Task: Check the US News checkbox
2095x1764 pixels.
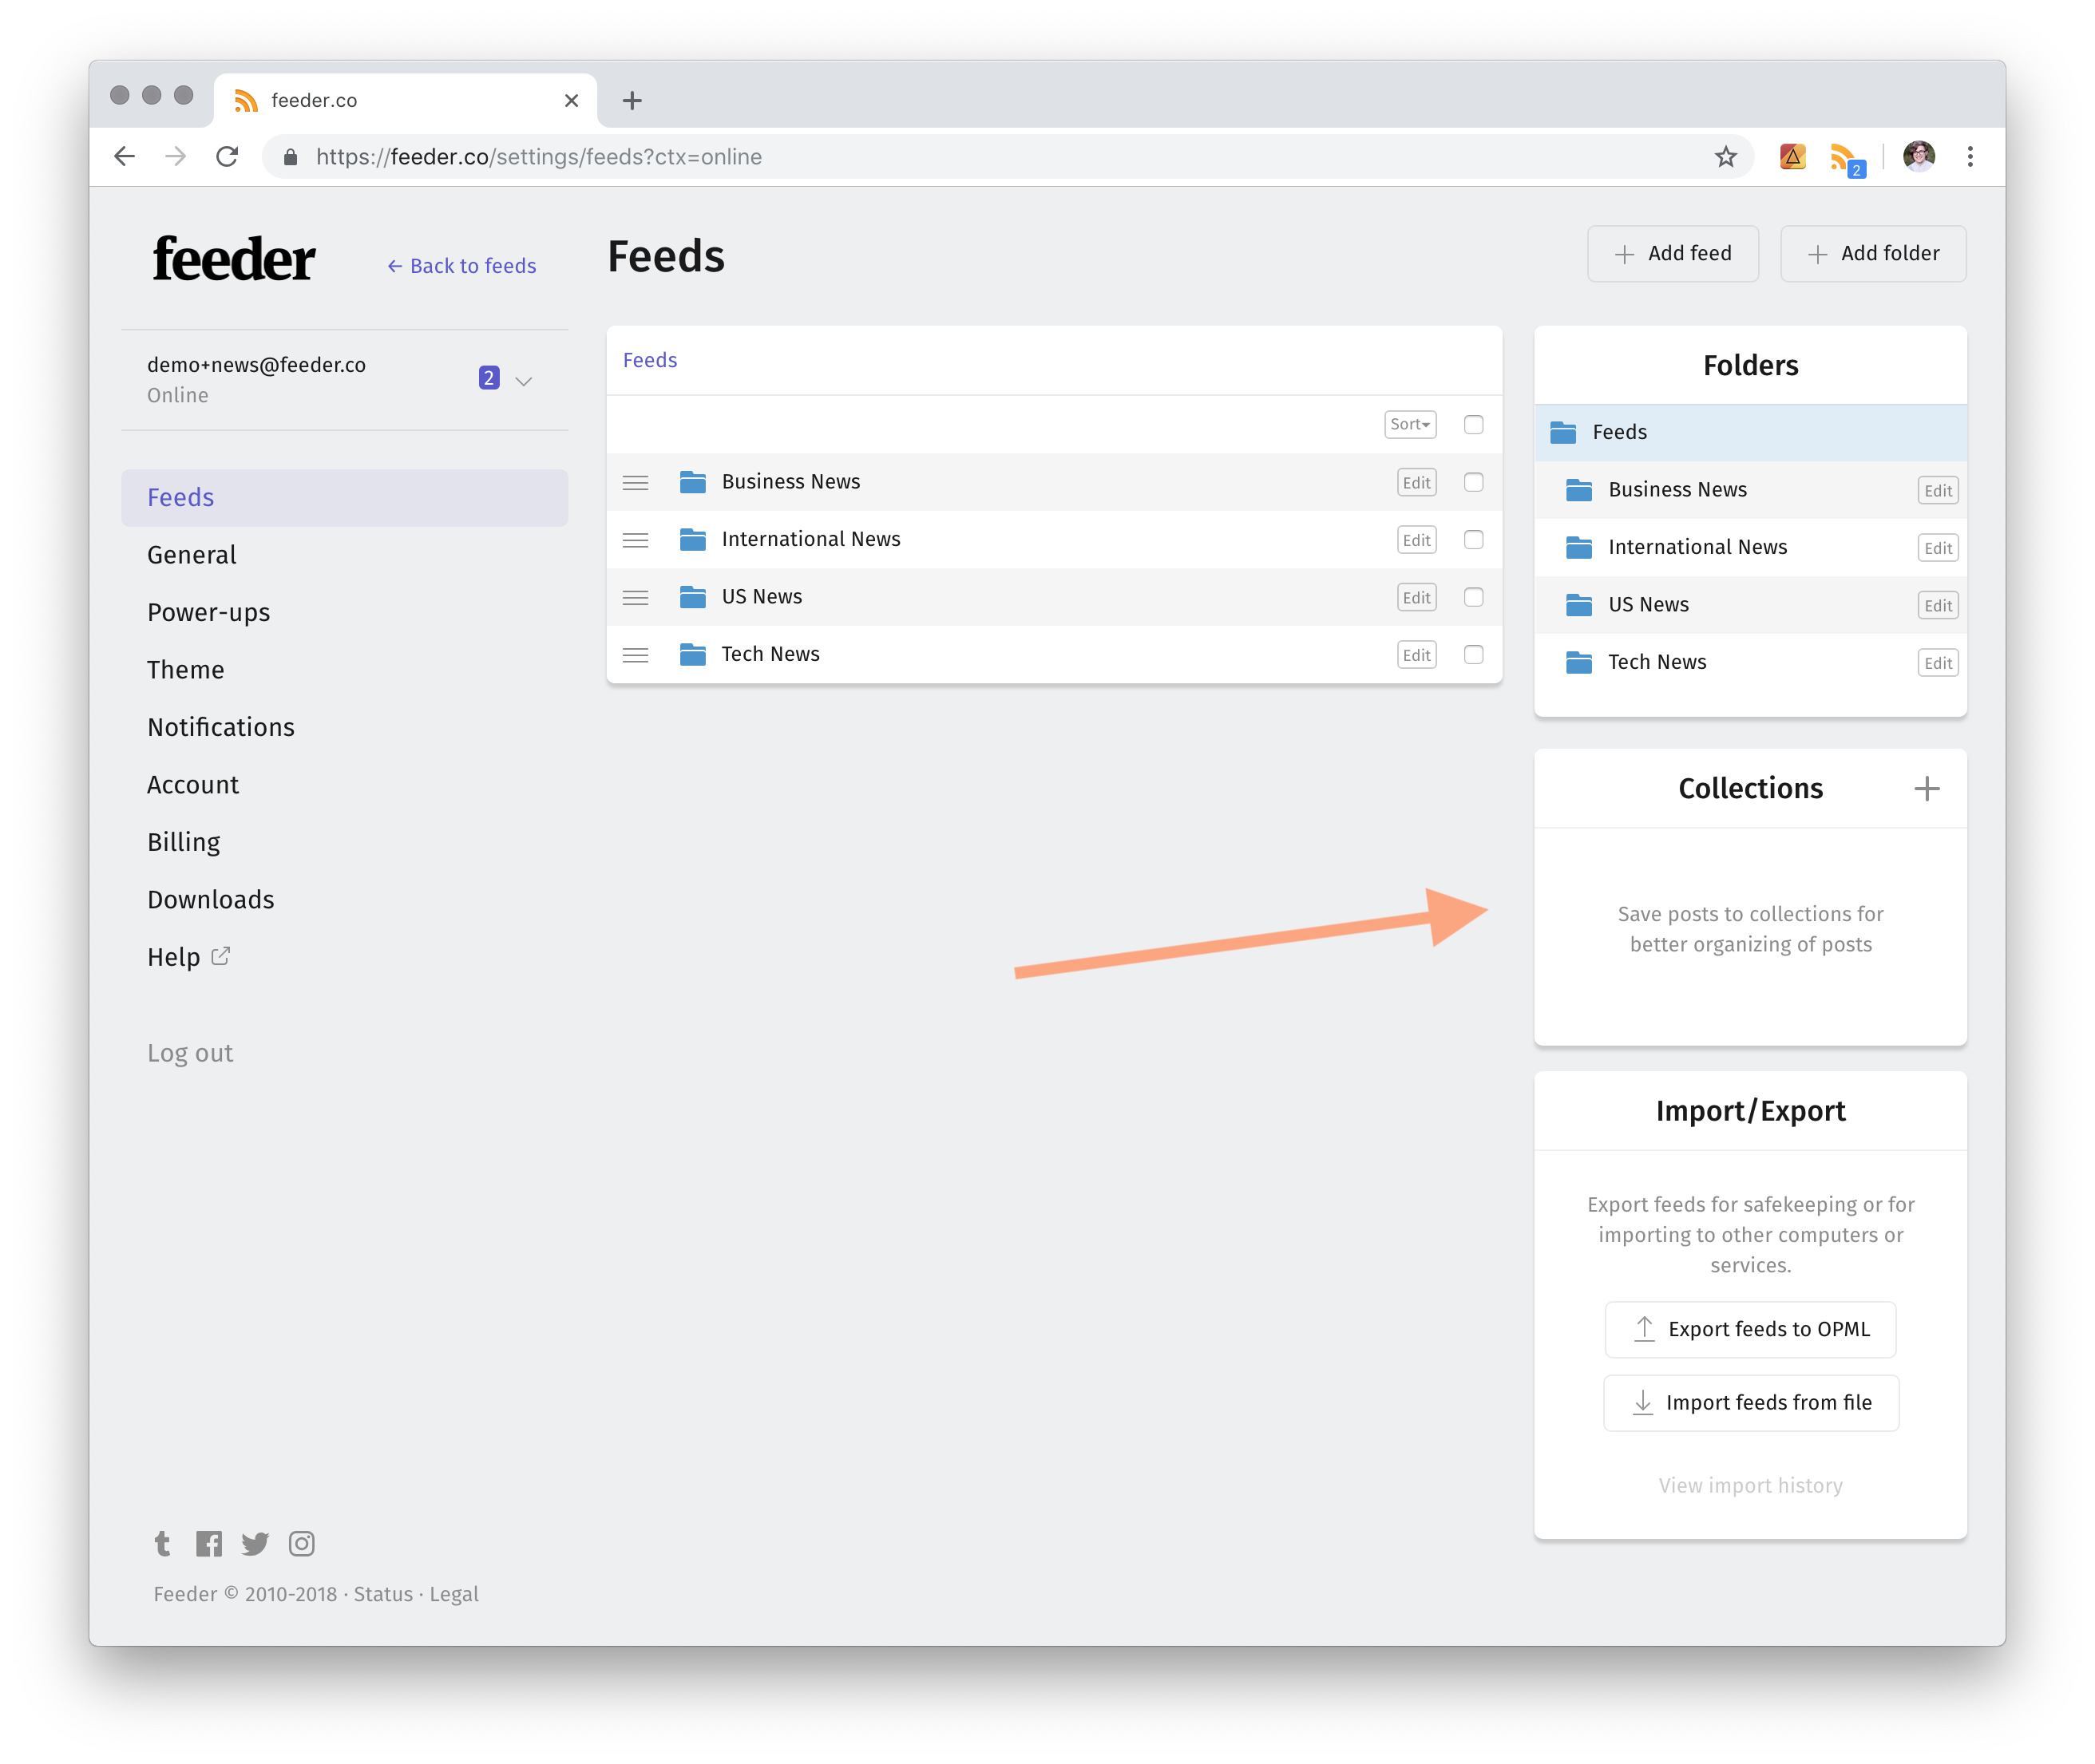Action: (1472, 597)
